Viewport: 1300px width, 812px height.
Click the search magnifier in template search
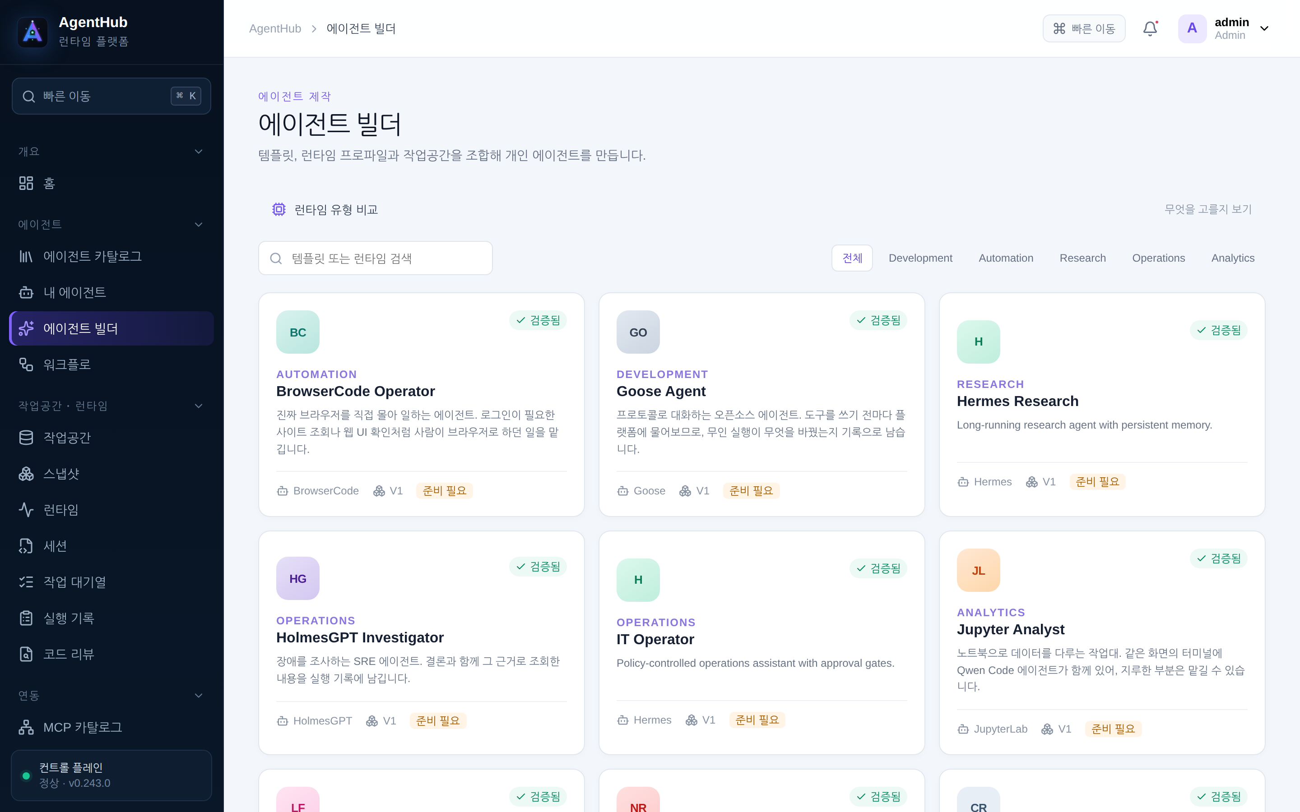pos(276,258)
